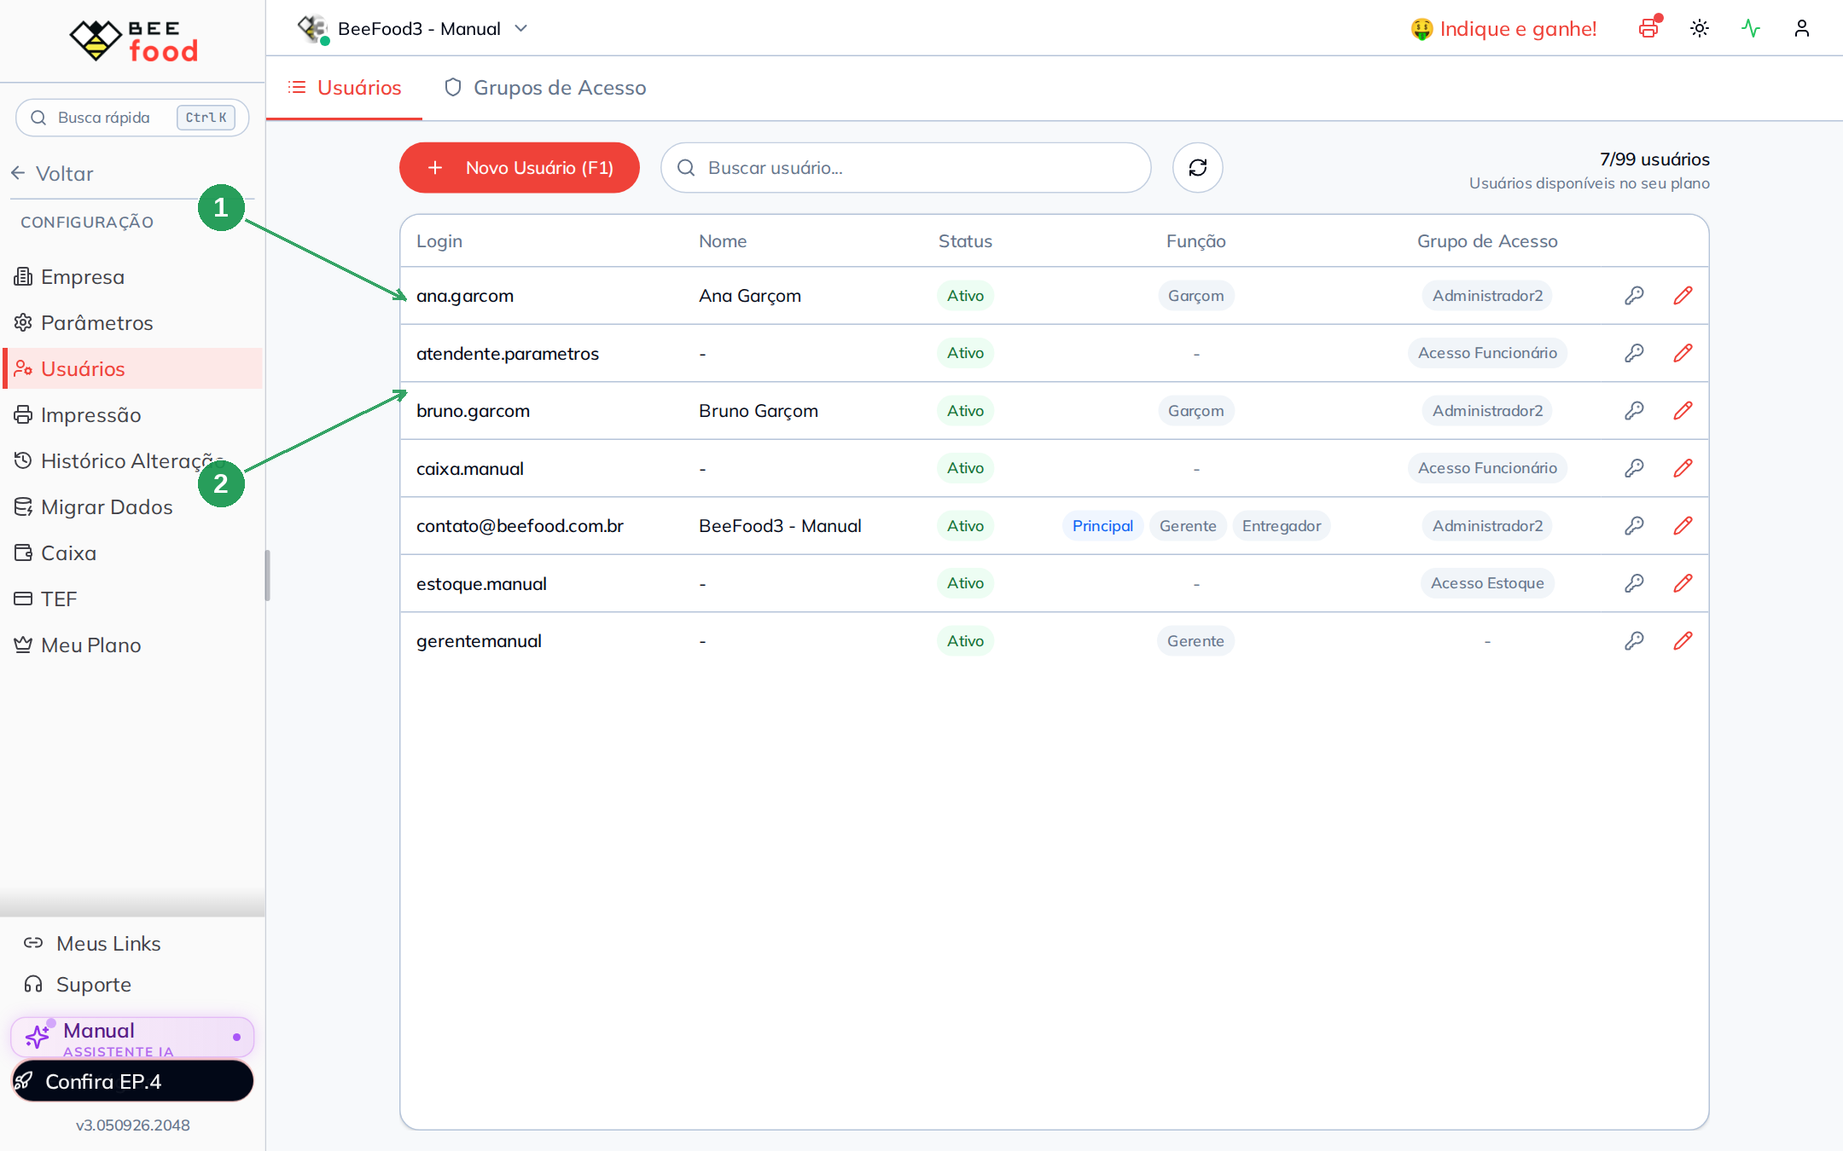This screenshot has height=1151, width=1843.
Task: Edit bruno.garcom with the pencil icon
Action: (1683, 411)
